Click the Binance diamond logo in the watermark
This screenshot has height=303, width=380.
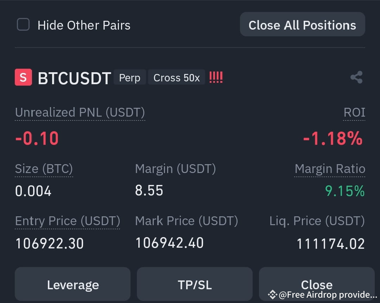[272, 293]
